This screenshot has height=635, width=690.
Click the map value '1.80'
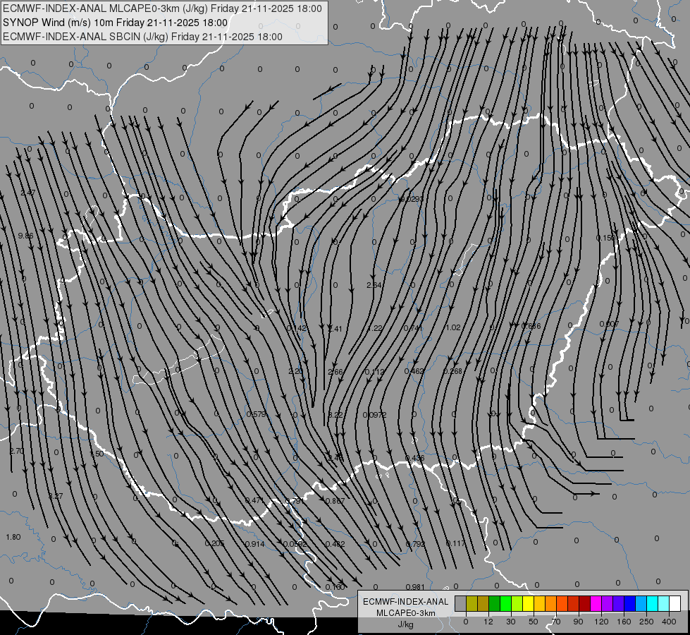[x=13, y=537]
